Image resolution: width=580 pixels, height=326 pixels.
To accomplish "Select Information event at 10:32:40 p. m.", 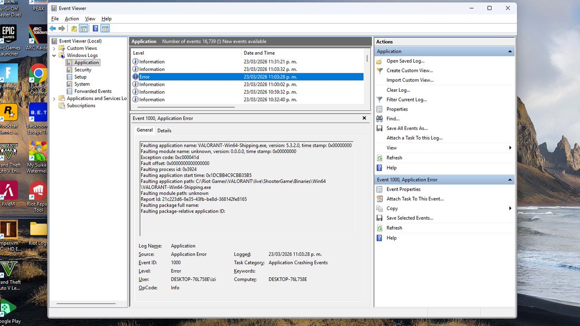I will coord(247,99).
